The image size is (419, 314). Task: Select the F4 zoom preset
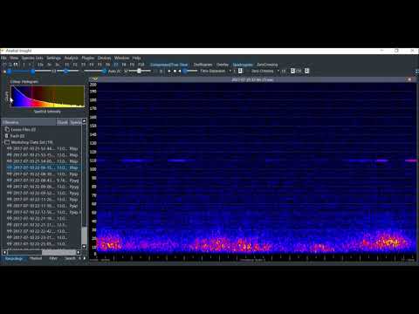(x=92, y=65)
